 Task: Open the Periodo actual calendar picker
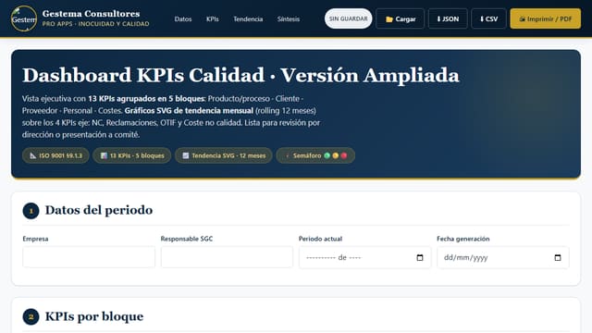point(420,257)
